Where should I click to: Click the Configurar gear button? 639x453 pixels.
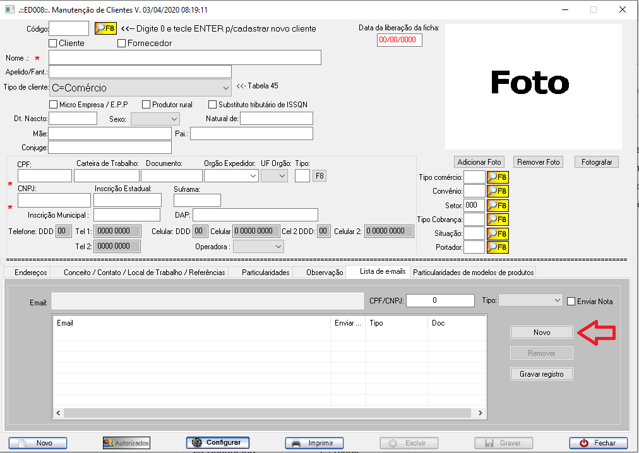coord(218,443)
